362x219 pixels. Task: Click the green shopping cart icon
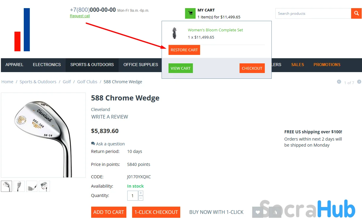[x=190, y=13]
